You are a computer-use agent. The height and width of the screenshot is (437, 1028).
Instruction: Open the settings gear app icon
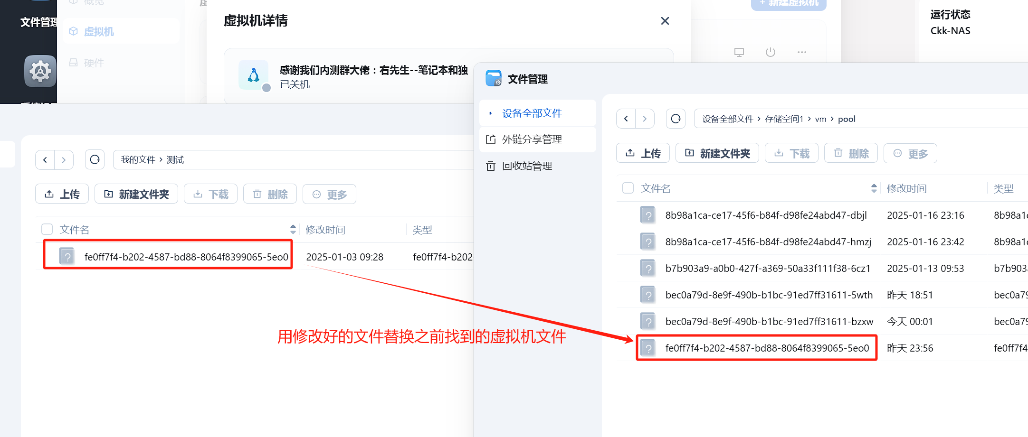[x=40, y=72]
